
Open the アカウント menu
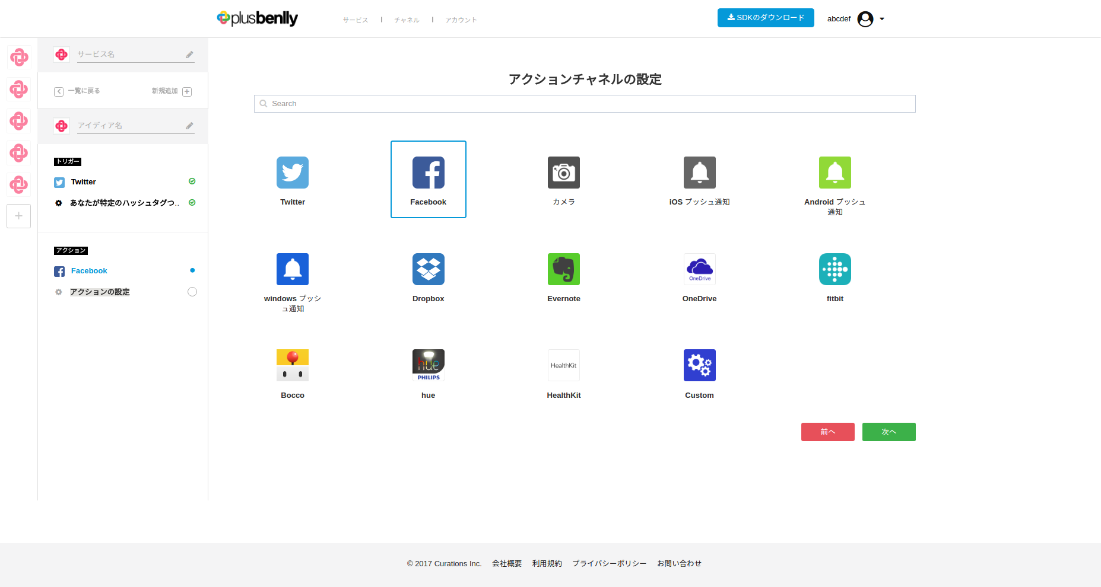[x=461, y=20]
